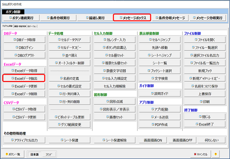230x159 pixels.
Task: Open the 旧バージョン tab
Action: point(32,26)
